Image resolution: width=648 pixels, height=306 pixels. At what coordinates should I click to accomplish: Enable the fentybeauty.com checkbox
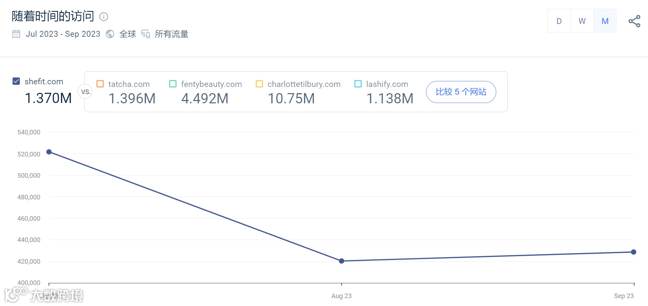[x=173, y=84]
